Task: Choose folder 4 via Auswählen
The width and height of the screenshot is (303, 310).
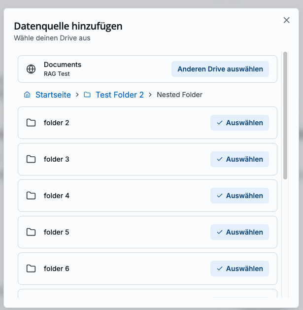Action: click(x=239, y=196)
